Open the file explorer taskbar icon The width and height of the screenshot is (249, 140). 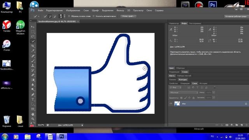(28, 136)
